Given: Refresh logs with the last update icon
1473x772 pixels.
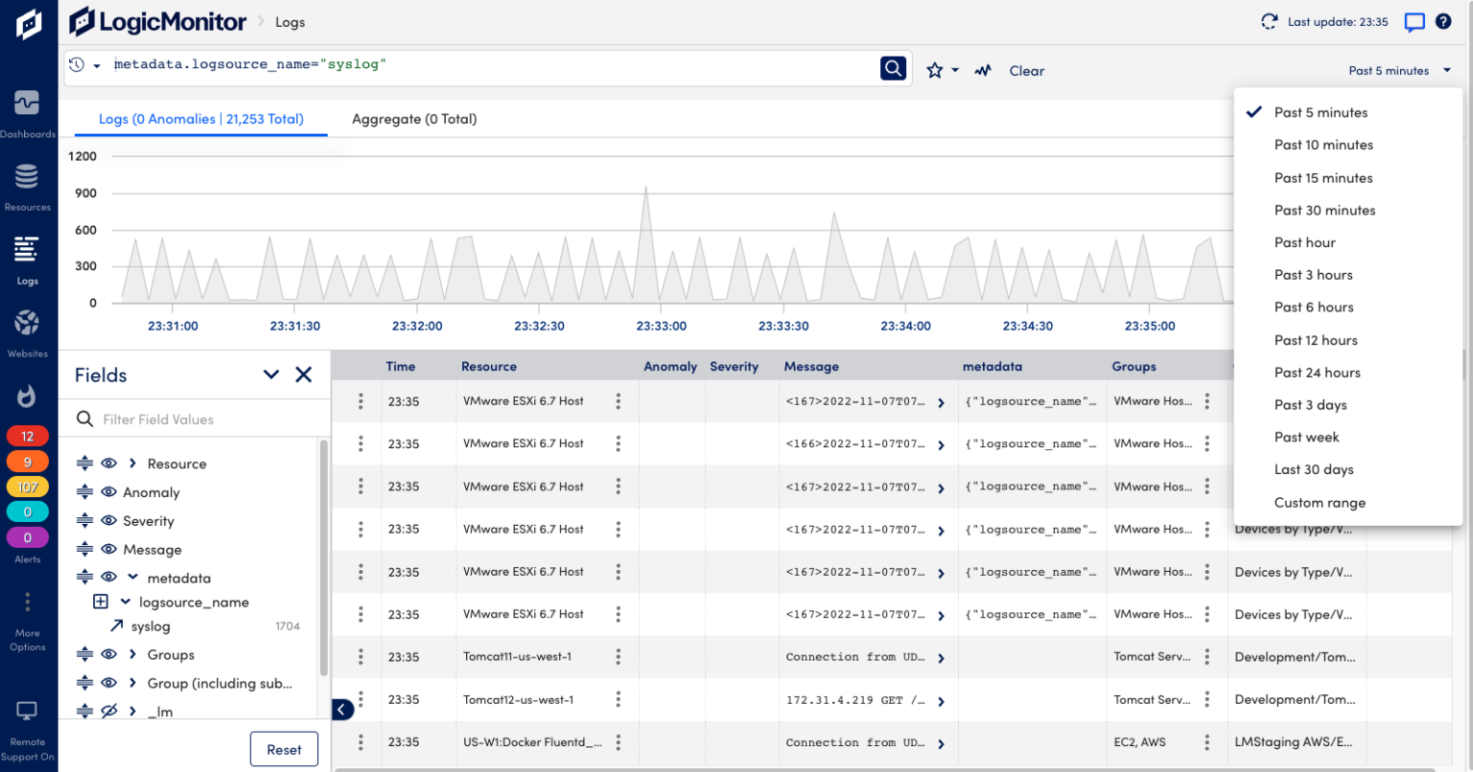Looking at the screenshot, I should (x=1270, y=21).
